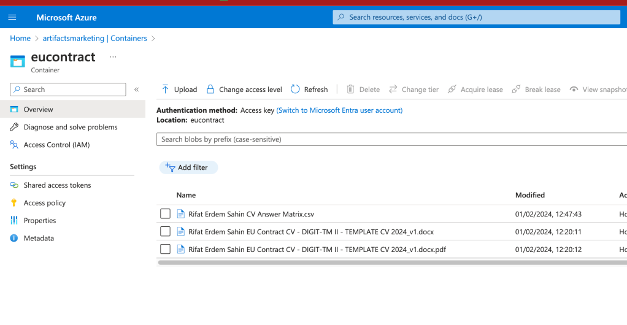
Task: Click the info icon for Metadata
Action: pos(14,238)
